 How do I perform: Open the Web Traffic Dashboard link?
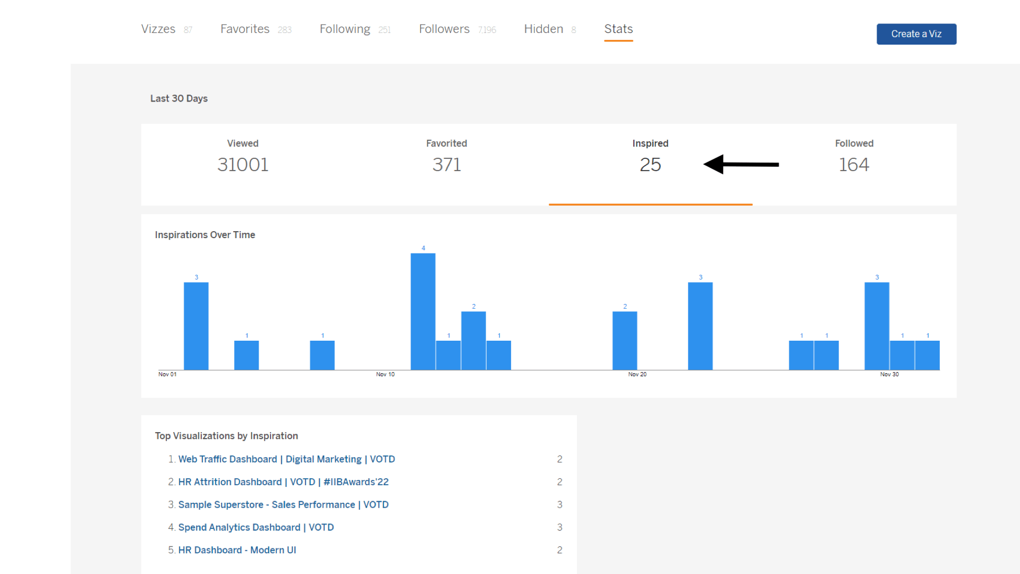point(286,459)
